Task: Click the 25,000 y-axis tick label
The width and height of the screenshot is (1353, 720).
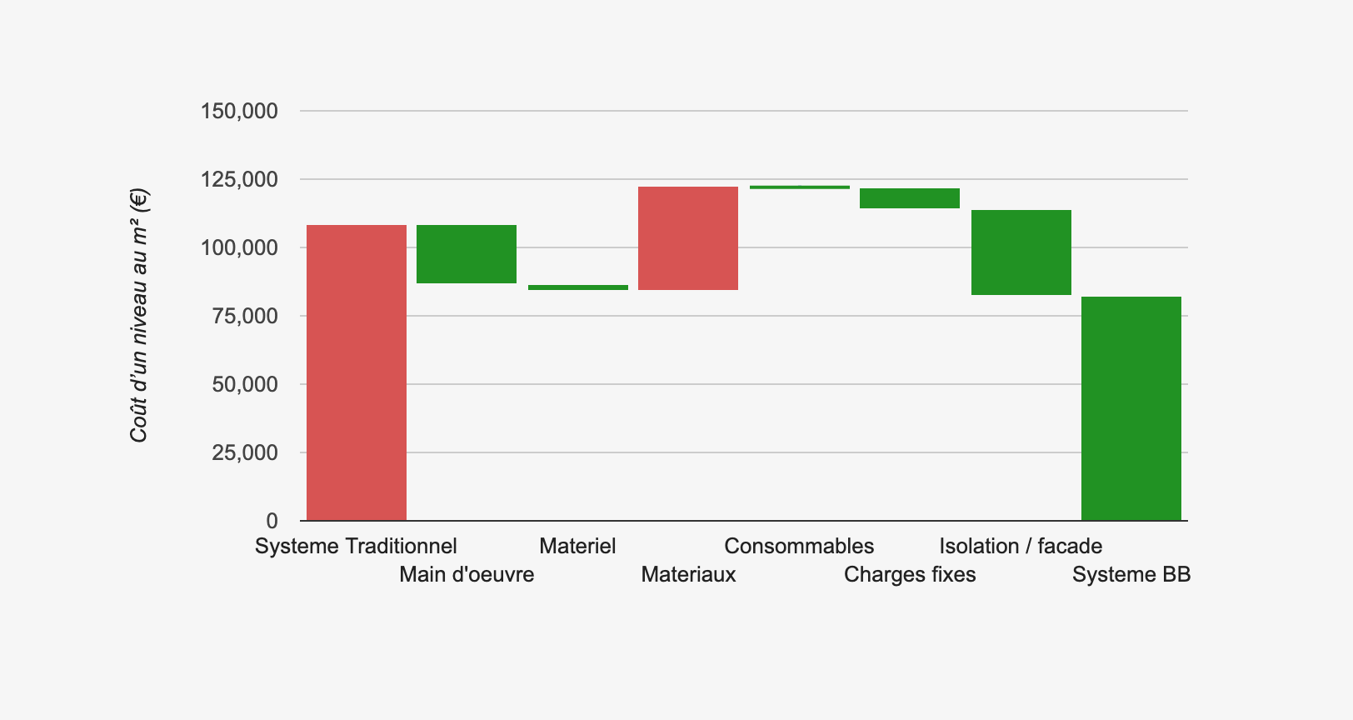Action: 244,452
